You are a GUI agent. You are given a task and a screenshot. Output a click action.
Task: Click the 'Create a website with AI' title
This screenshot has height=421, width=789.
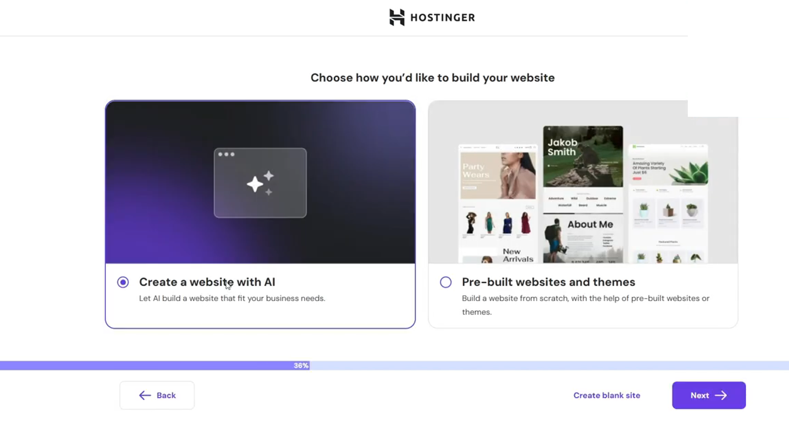tap(207, 282)
